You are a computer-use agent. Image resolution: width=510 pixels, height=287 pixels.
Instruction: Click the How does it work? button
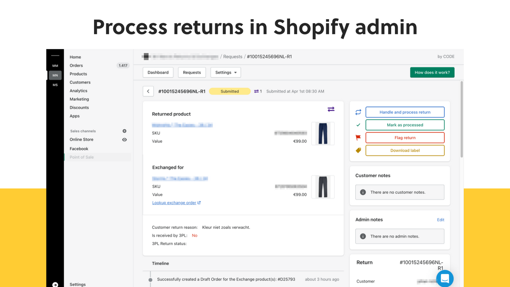click(x=432, y=73)
